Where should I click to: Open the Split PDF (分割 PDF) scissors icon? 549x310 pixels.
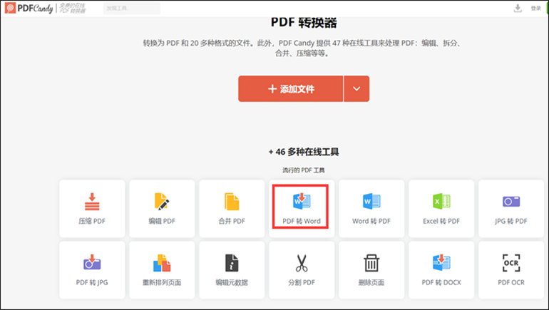302,263
